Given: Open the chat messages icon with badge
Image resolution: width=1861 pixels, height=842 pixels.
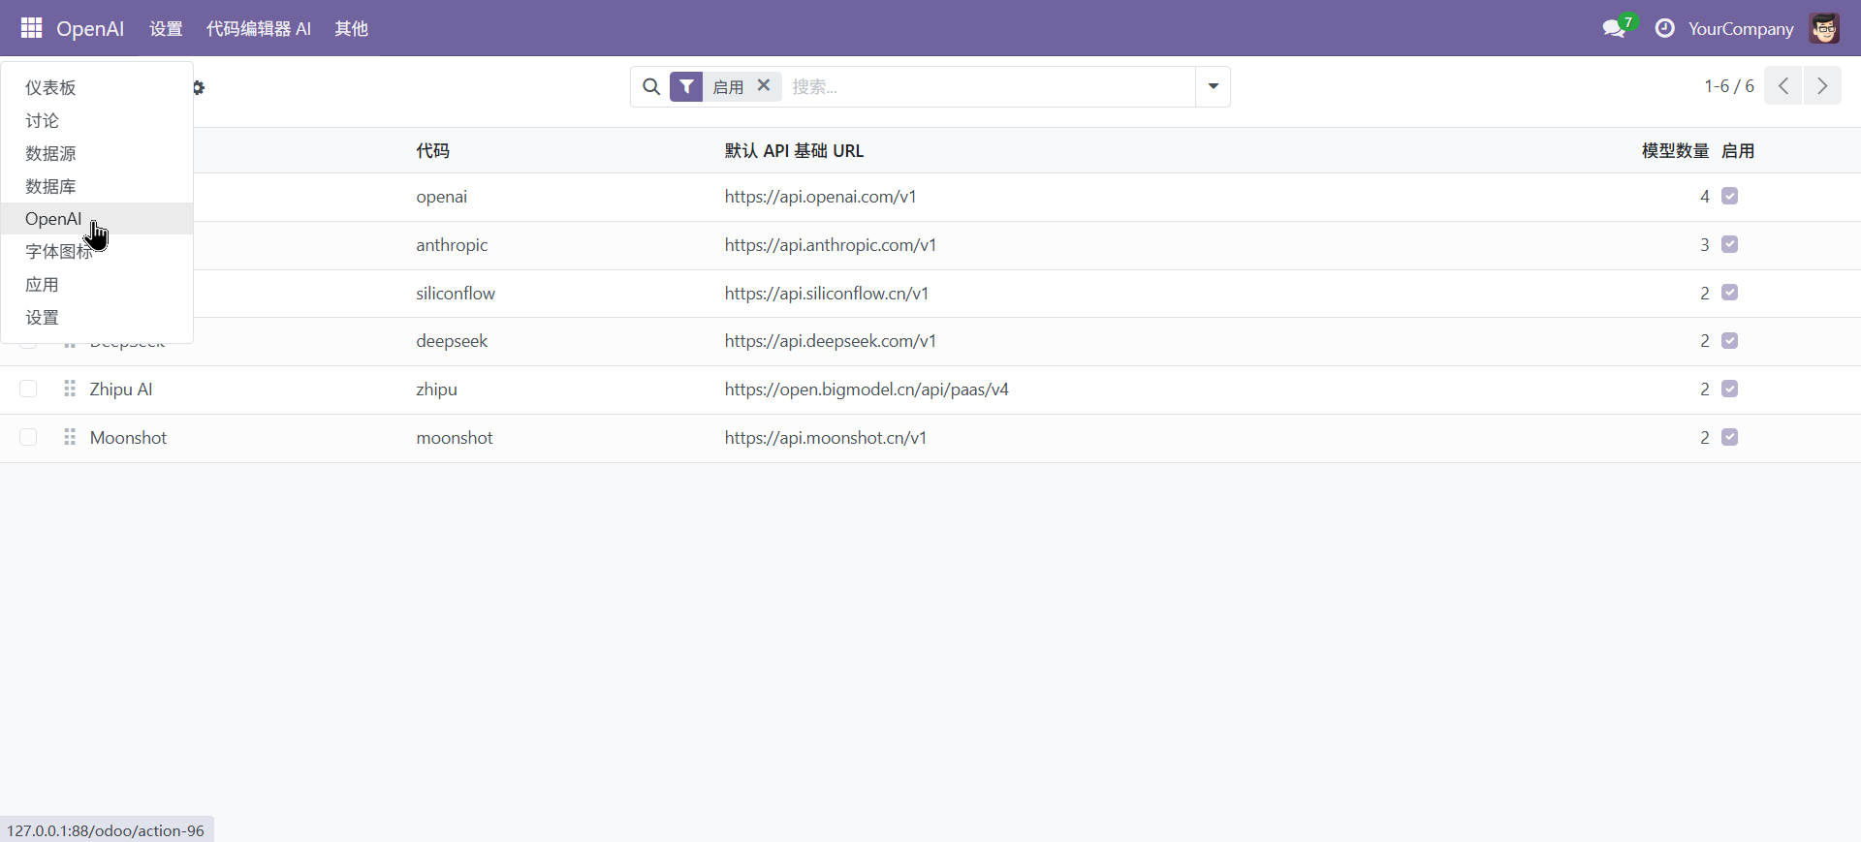Looking at the screenshot, I should tap(1615, 28).
